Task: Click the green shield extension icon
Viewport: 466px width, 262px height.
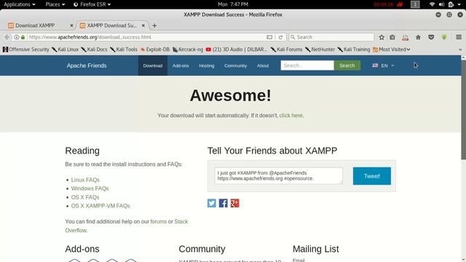Action: tap(444, 37)
